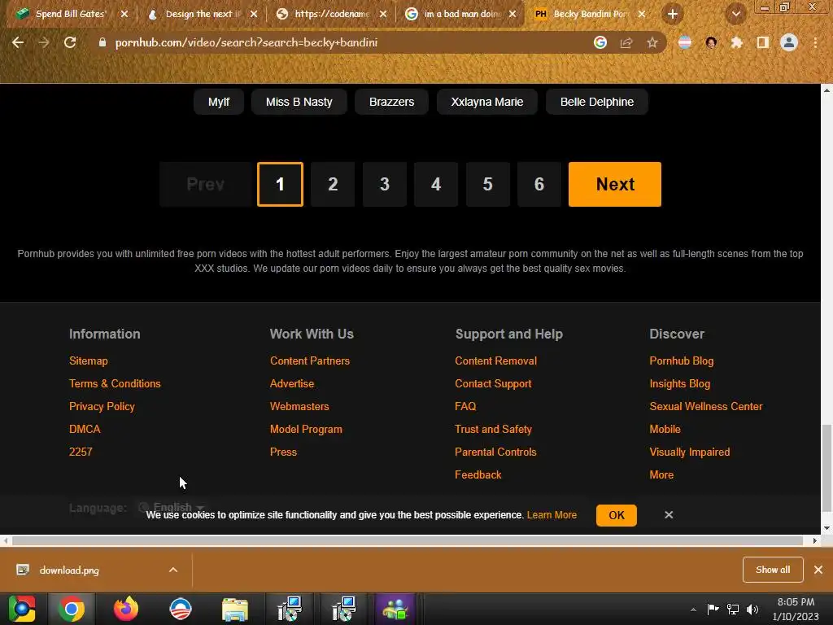Click the Google icon in the address bar
Image resolution: width=833 pixels, height=625 pixels.
[x=600, y=42]
